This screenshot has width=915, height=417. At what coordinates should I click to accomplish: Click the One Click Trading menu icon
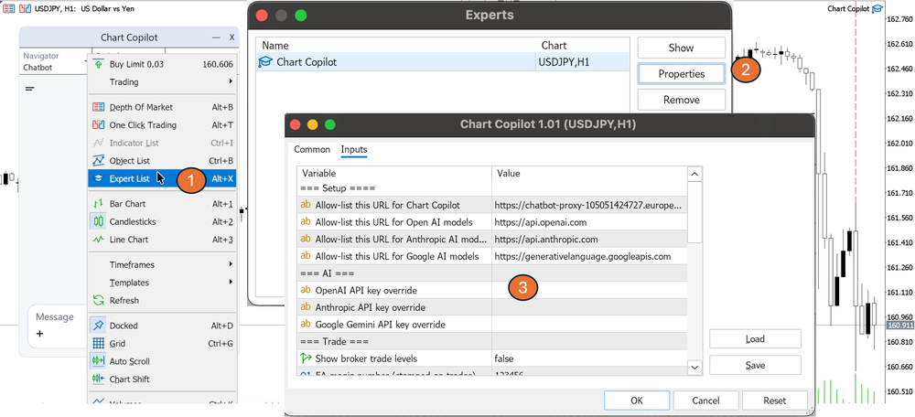[x=99, y=124]
